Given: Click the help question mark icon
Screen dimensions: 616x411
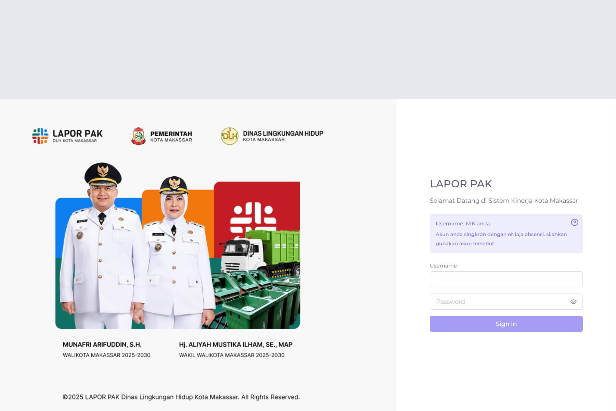Looking at the screenshot, I should [575, 223].
